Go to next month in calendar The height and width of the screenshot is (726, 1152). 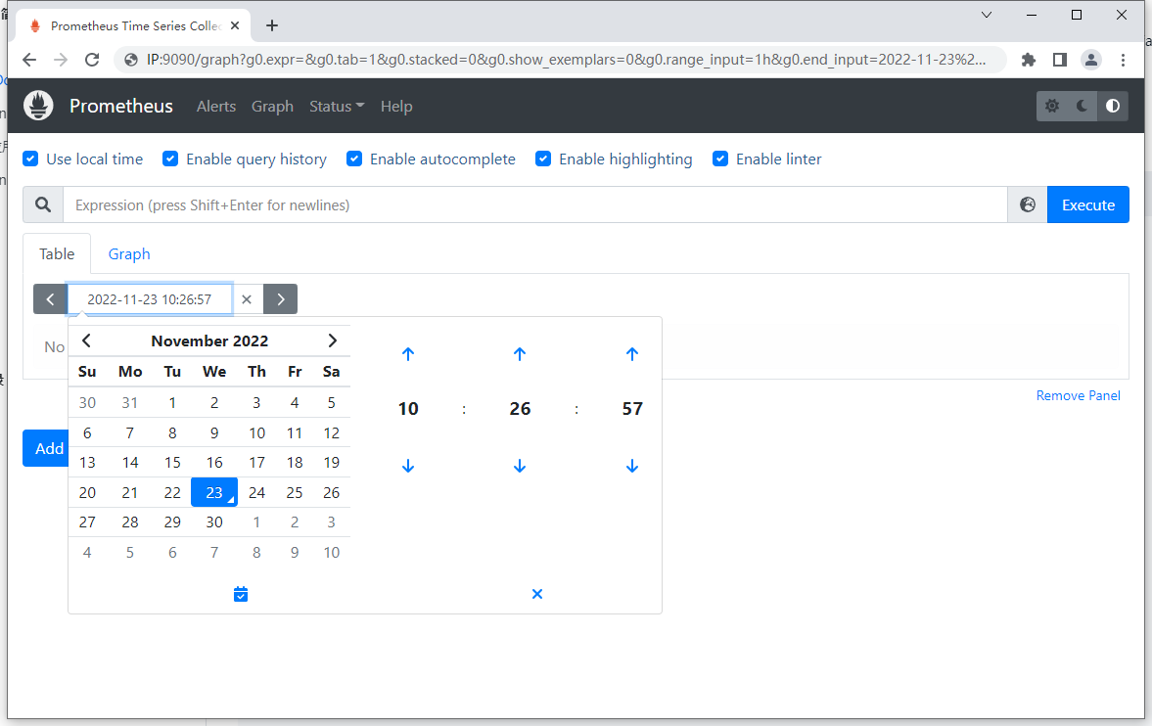point(332,340)
